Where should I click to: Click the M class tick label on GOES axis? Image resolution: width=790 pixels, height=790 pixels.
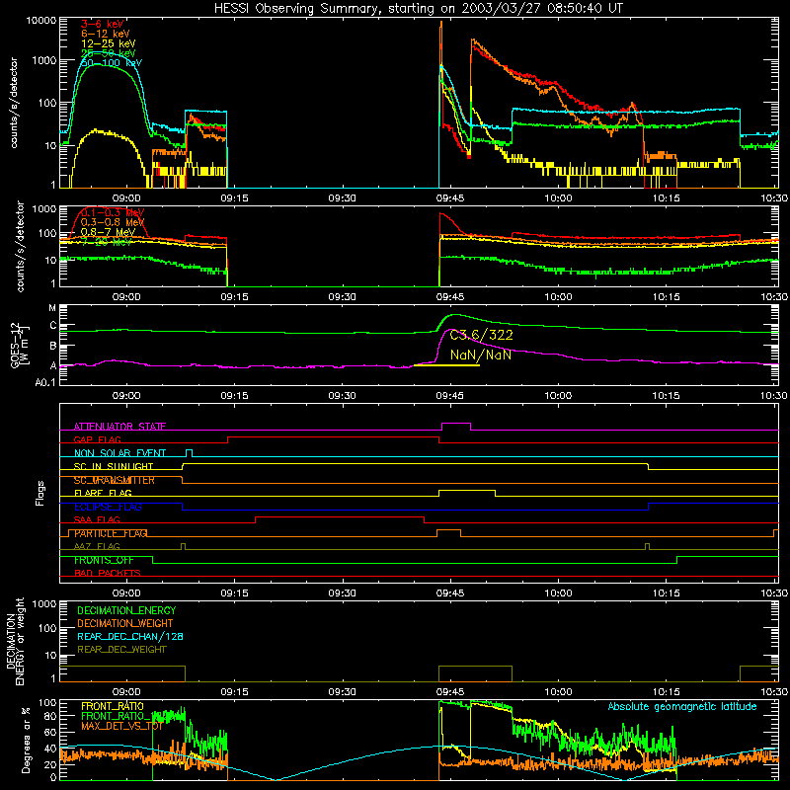point(52,308)
